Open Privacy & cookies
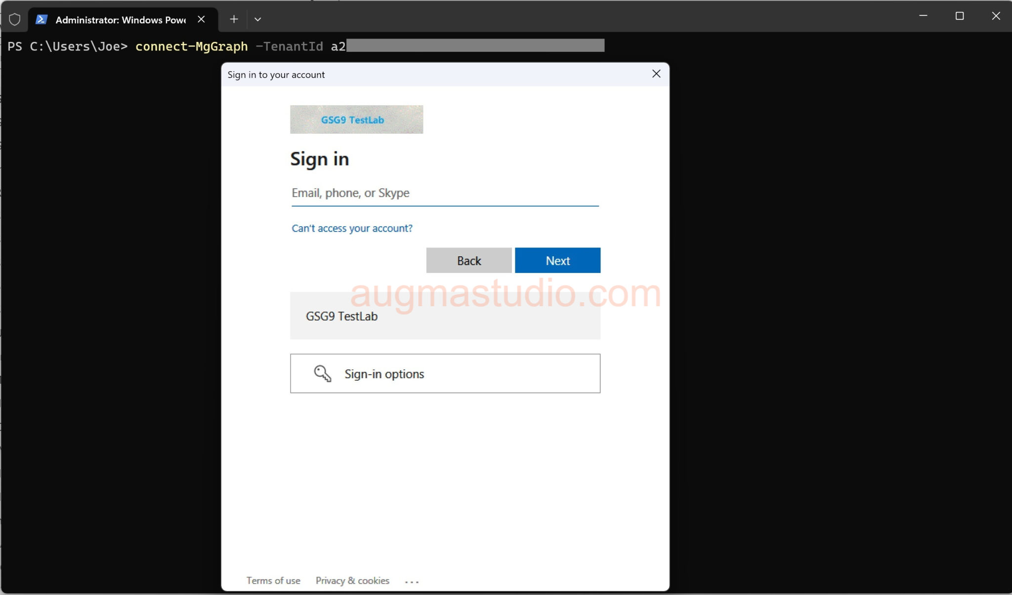Image resolution: width=1012 pixels, height=595 pixels. coord(352,580)
